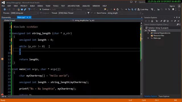Collapse the string_length function outline on line 4

(x=13, y=33)
